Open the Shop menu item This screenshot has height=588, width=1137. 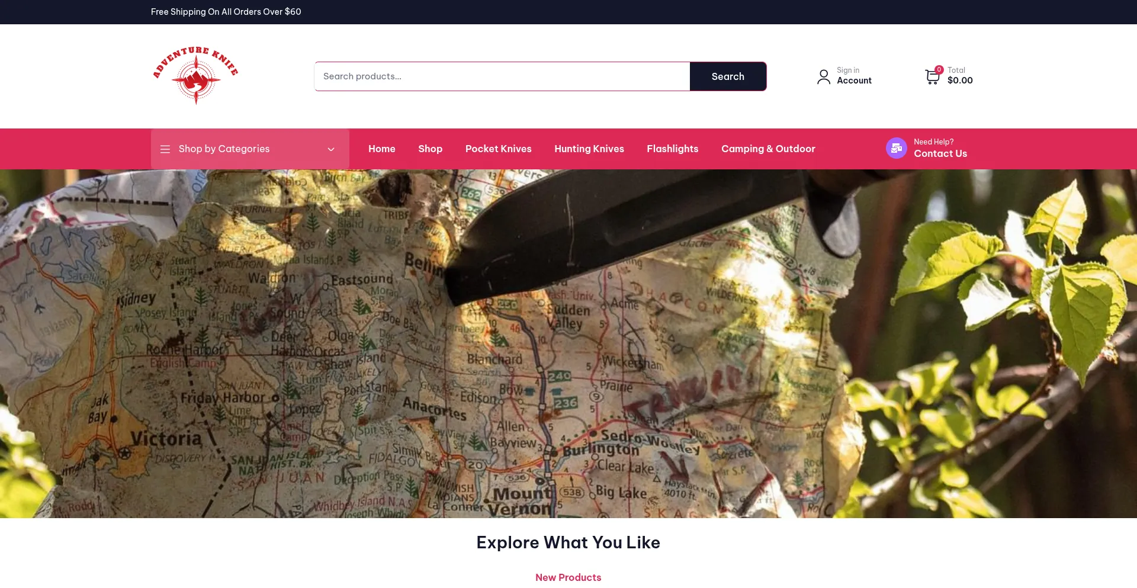(x=431, y=149)
